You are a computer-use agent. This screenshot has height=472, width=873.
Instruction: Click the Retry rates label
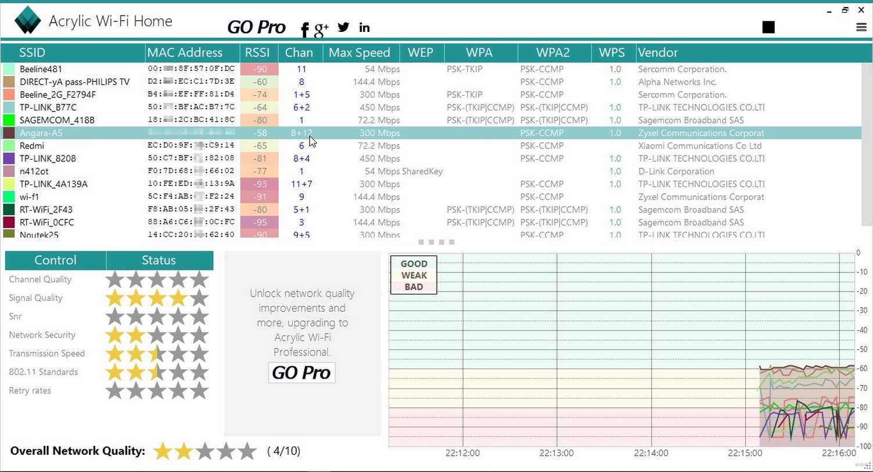point(30,391)
